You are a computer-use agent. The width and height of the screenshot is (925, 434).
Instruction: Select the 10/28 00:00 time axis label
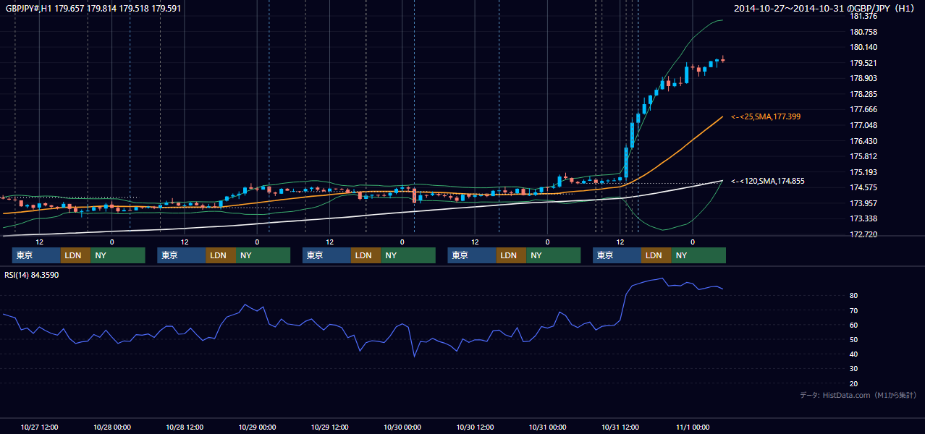coord(112,427)
